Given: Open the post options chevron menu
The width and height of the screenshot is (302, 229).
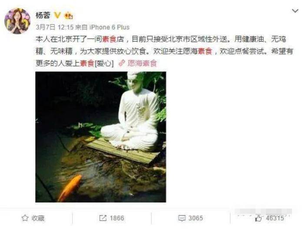Looking at the screenshot, I should pos(295,11).
